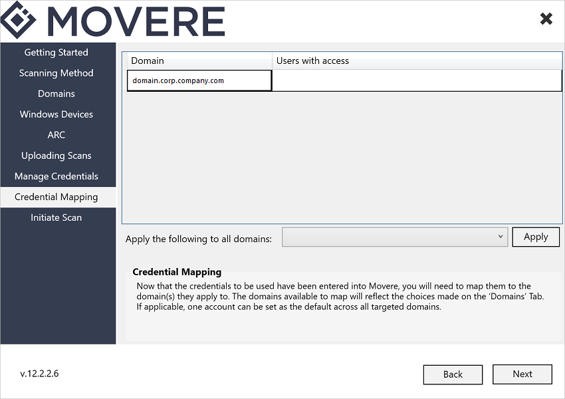Click the Users with access column header
This screenshot has width=565, height=399.
[x=417, y=61]
